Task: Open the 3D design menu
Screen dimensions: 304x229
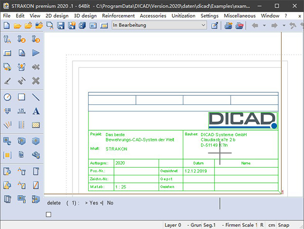Action: coord(85,16)
